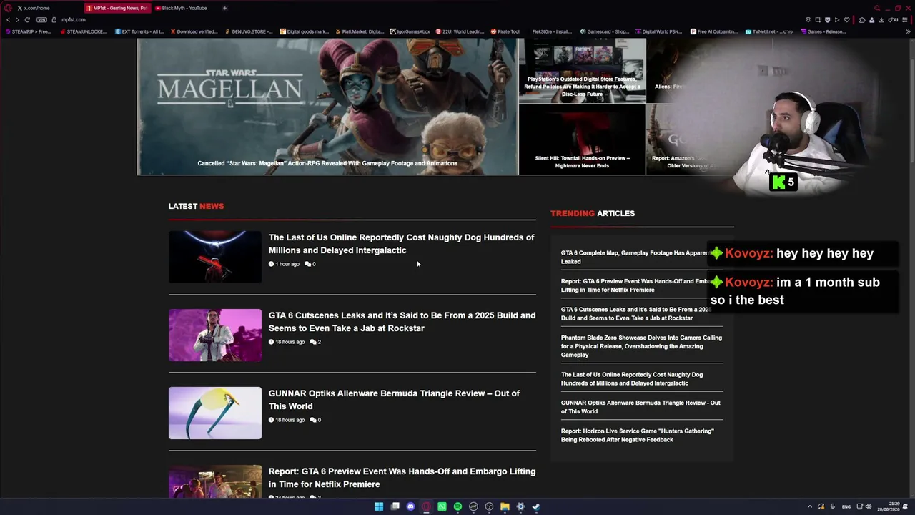Viewport: 915px width, 515px height.
Task: Toggle the VPN badge in the address bar
Action: (41, 20)
